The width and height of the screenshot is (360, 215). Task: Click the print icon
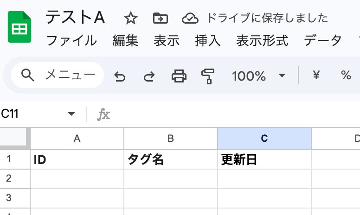pos(179,76)
